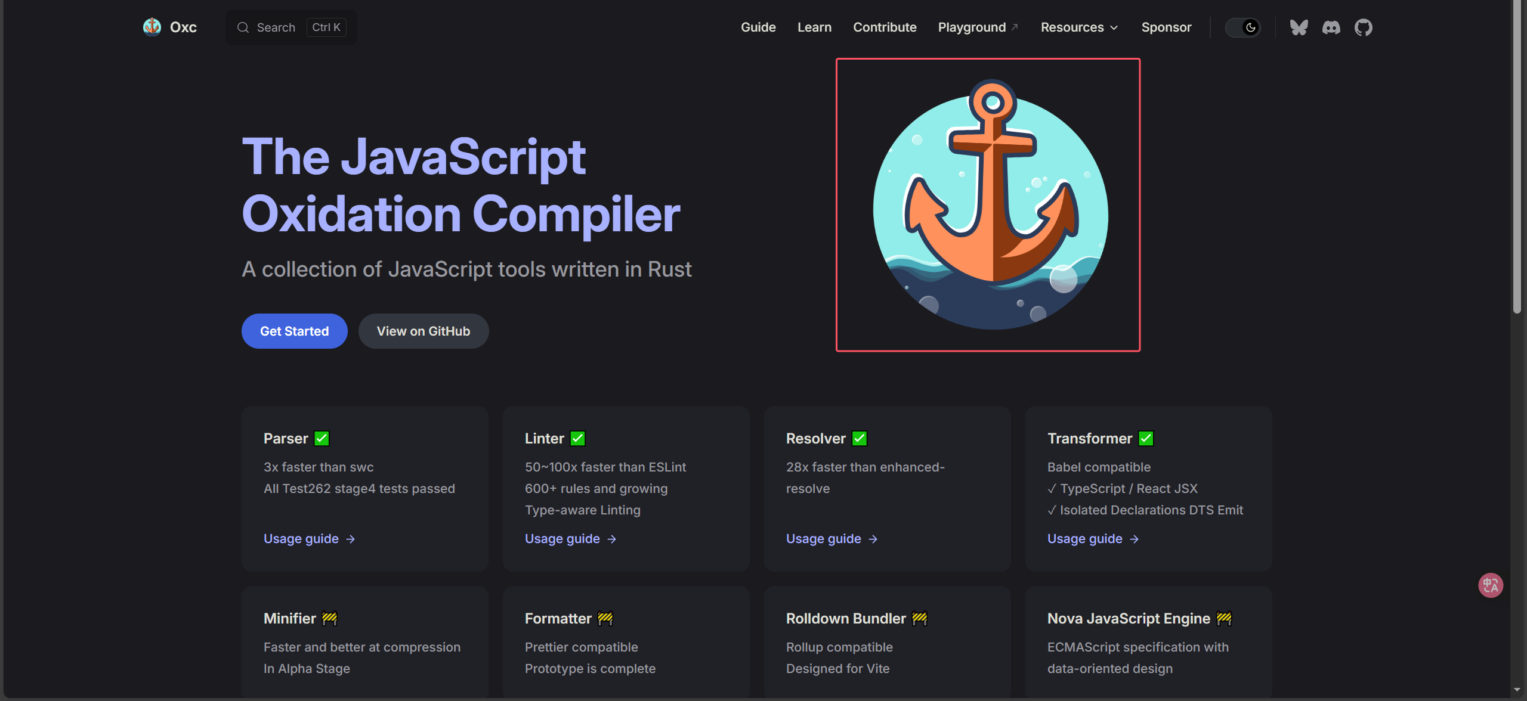Click the Parser card title
Screen dimensions: 1527x701
[286, 438]
